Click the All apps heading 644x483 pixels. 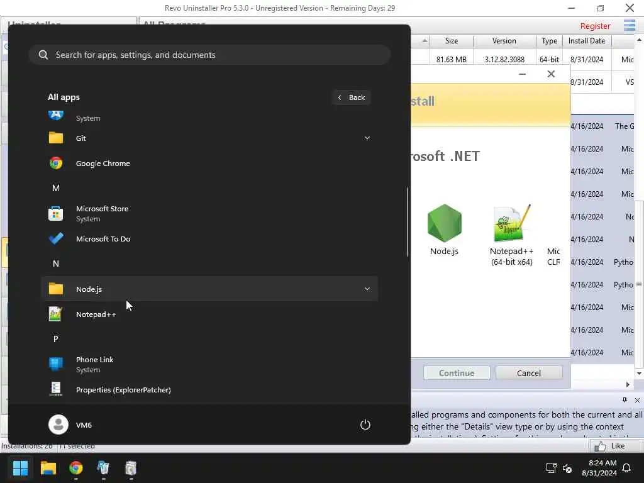click(x=64, y=97)
